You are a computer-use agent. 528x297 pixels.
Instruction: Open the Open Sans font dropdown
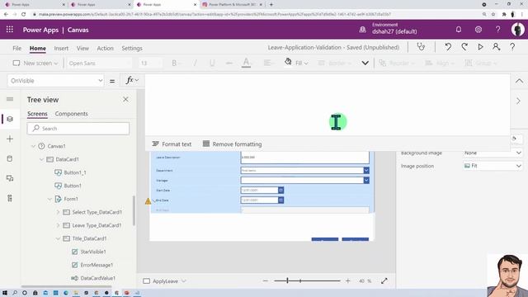pyautogui.click(x=100, y=63)
